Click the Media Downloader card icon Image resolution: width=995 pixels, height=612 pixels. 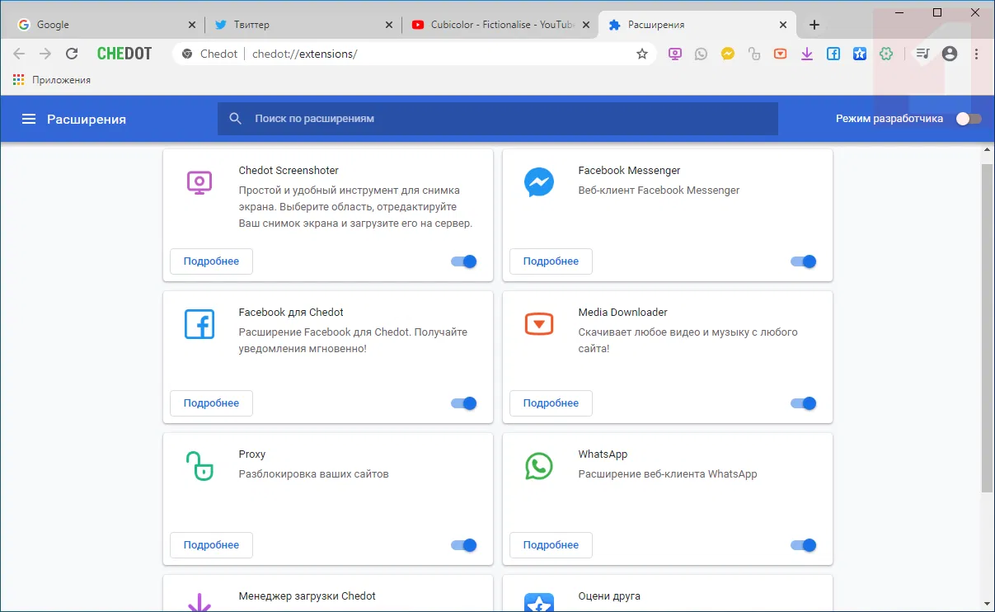[538, 325]
